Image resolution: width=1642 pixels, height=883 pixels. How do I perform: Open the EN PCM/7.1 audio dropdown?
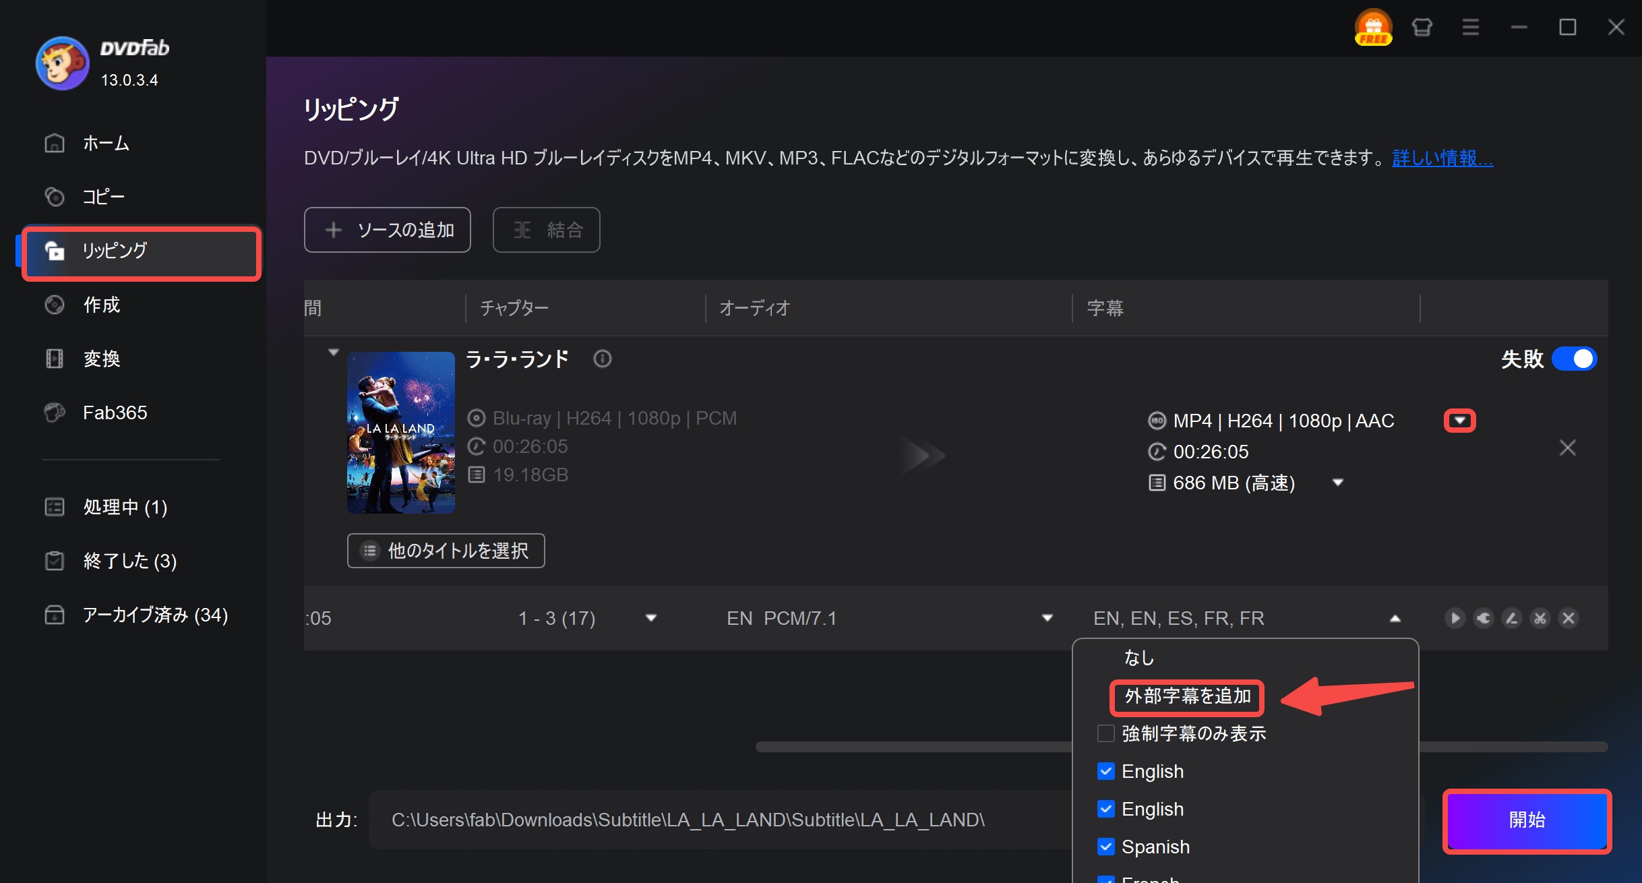(x=1047, y=618)
